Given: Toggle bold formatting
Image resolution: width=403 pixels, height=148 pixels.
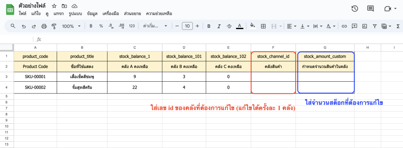Looking at the screenshot, I should (x=209, y=26).
